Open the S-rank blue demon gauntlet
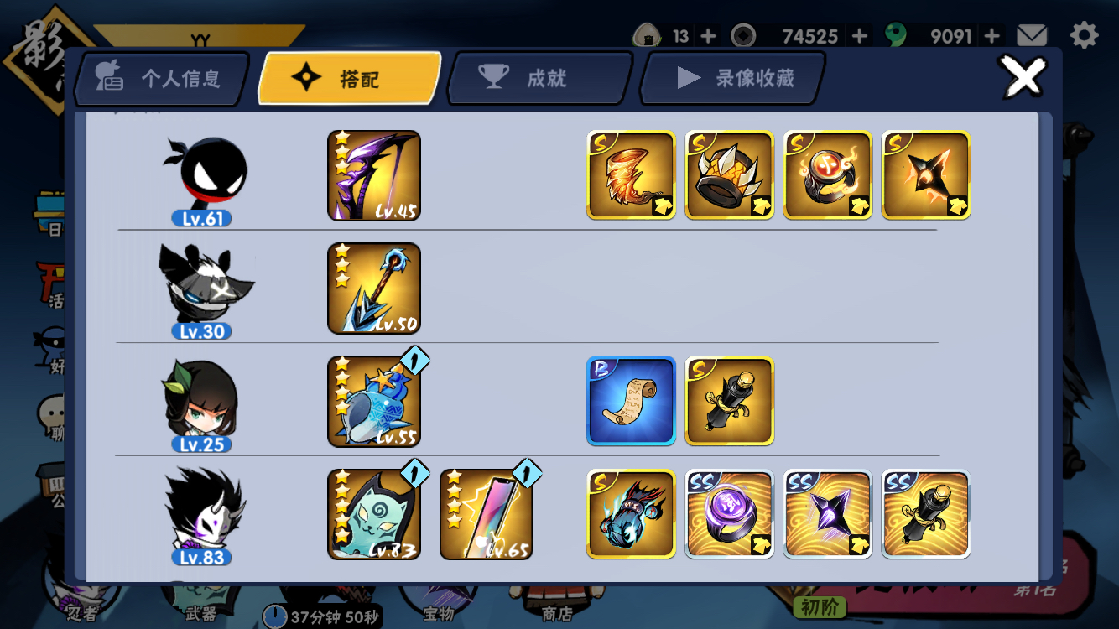1119x629 pixels. click(631, 514)
